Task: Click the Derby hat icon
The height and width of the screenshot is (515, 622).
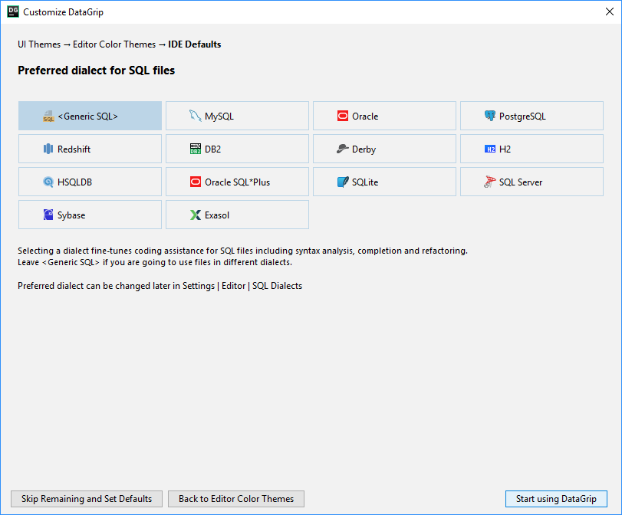Action: click(x=343, y=149)
